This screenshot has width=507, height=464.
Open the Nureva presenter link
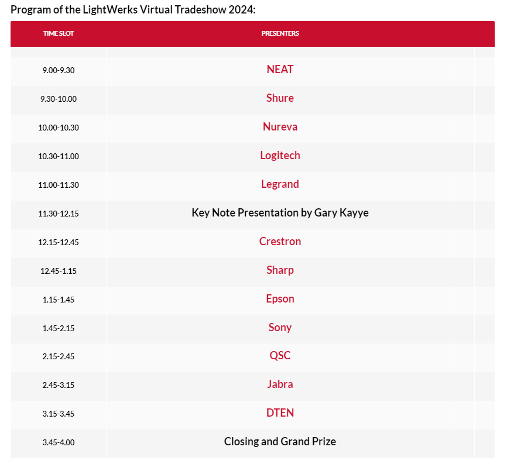tap(280, 126)
